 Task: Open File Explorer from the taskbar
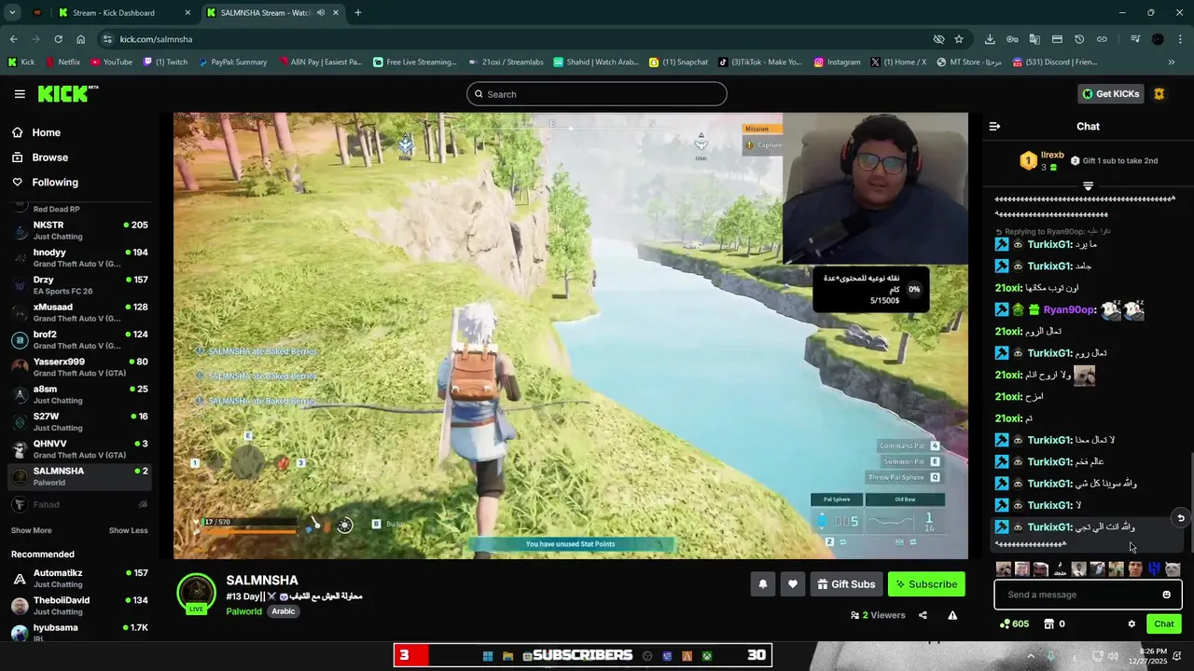[508, 656]
